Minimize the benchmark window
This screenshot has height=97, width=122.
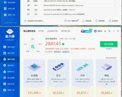coord(114,31)
